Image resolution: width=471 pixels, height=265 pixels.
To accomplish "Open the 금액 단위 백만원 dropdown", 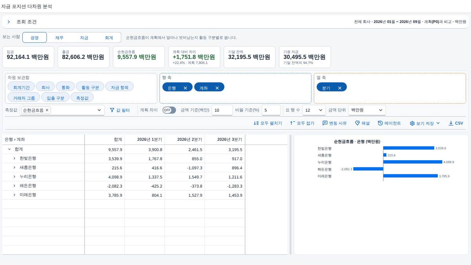I will point(367,110).
